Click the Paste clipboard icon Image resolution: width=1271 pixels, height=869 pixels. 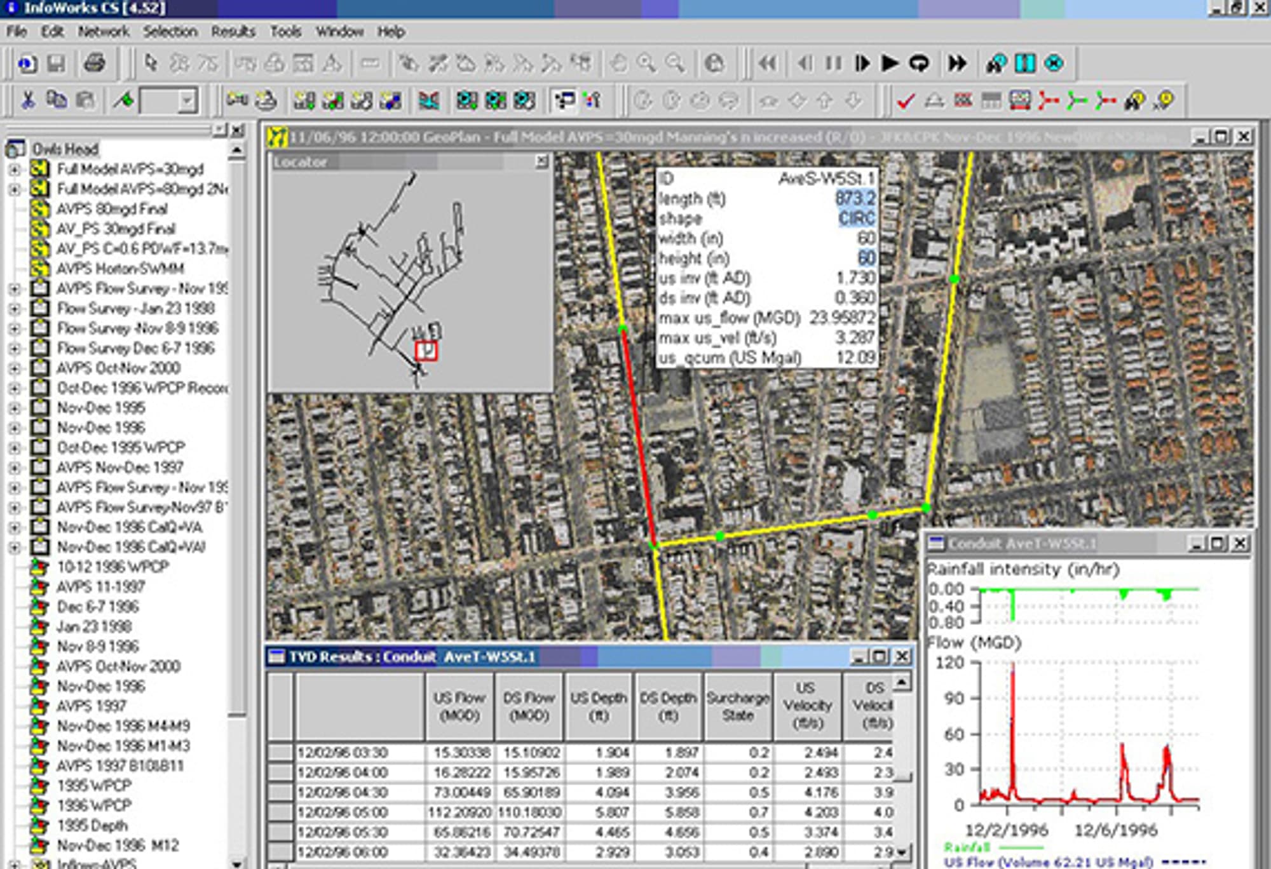point(85,100)
